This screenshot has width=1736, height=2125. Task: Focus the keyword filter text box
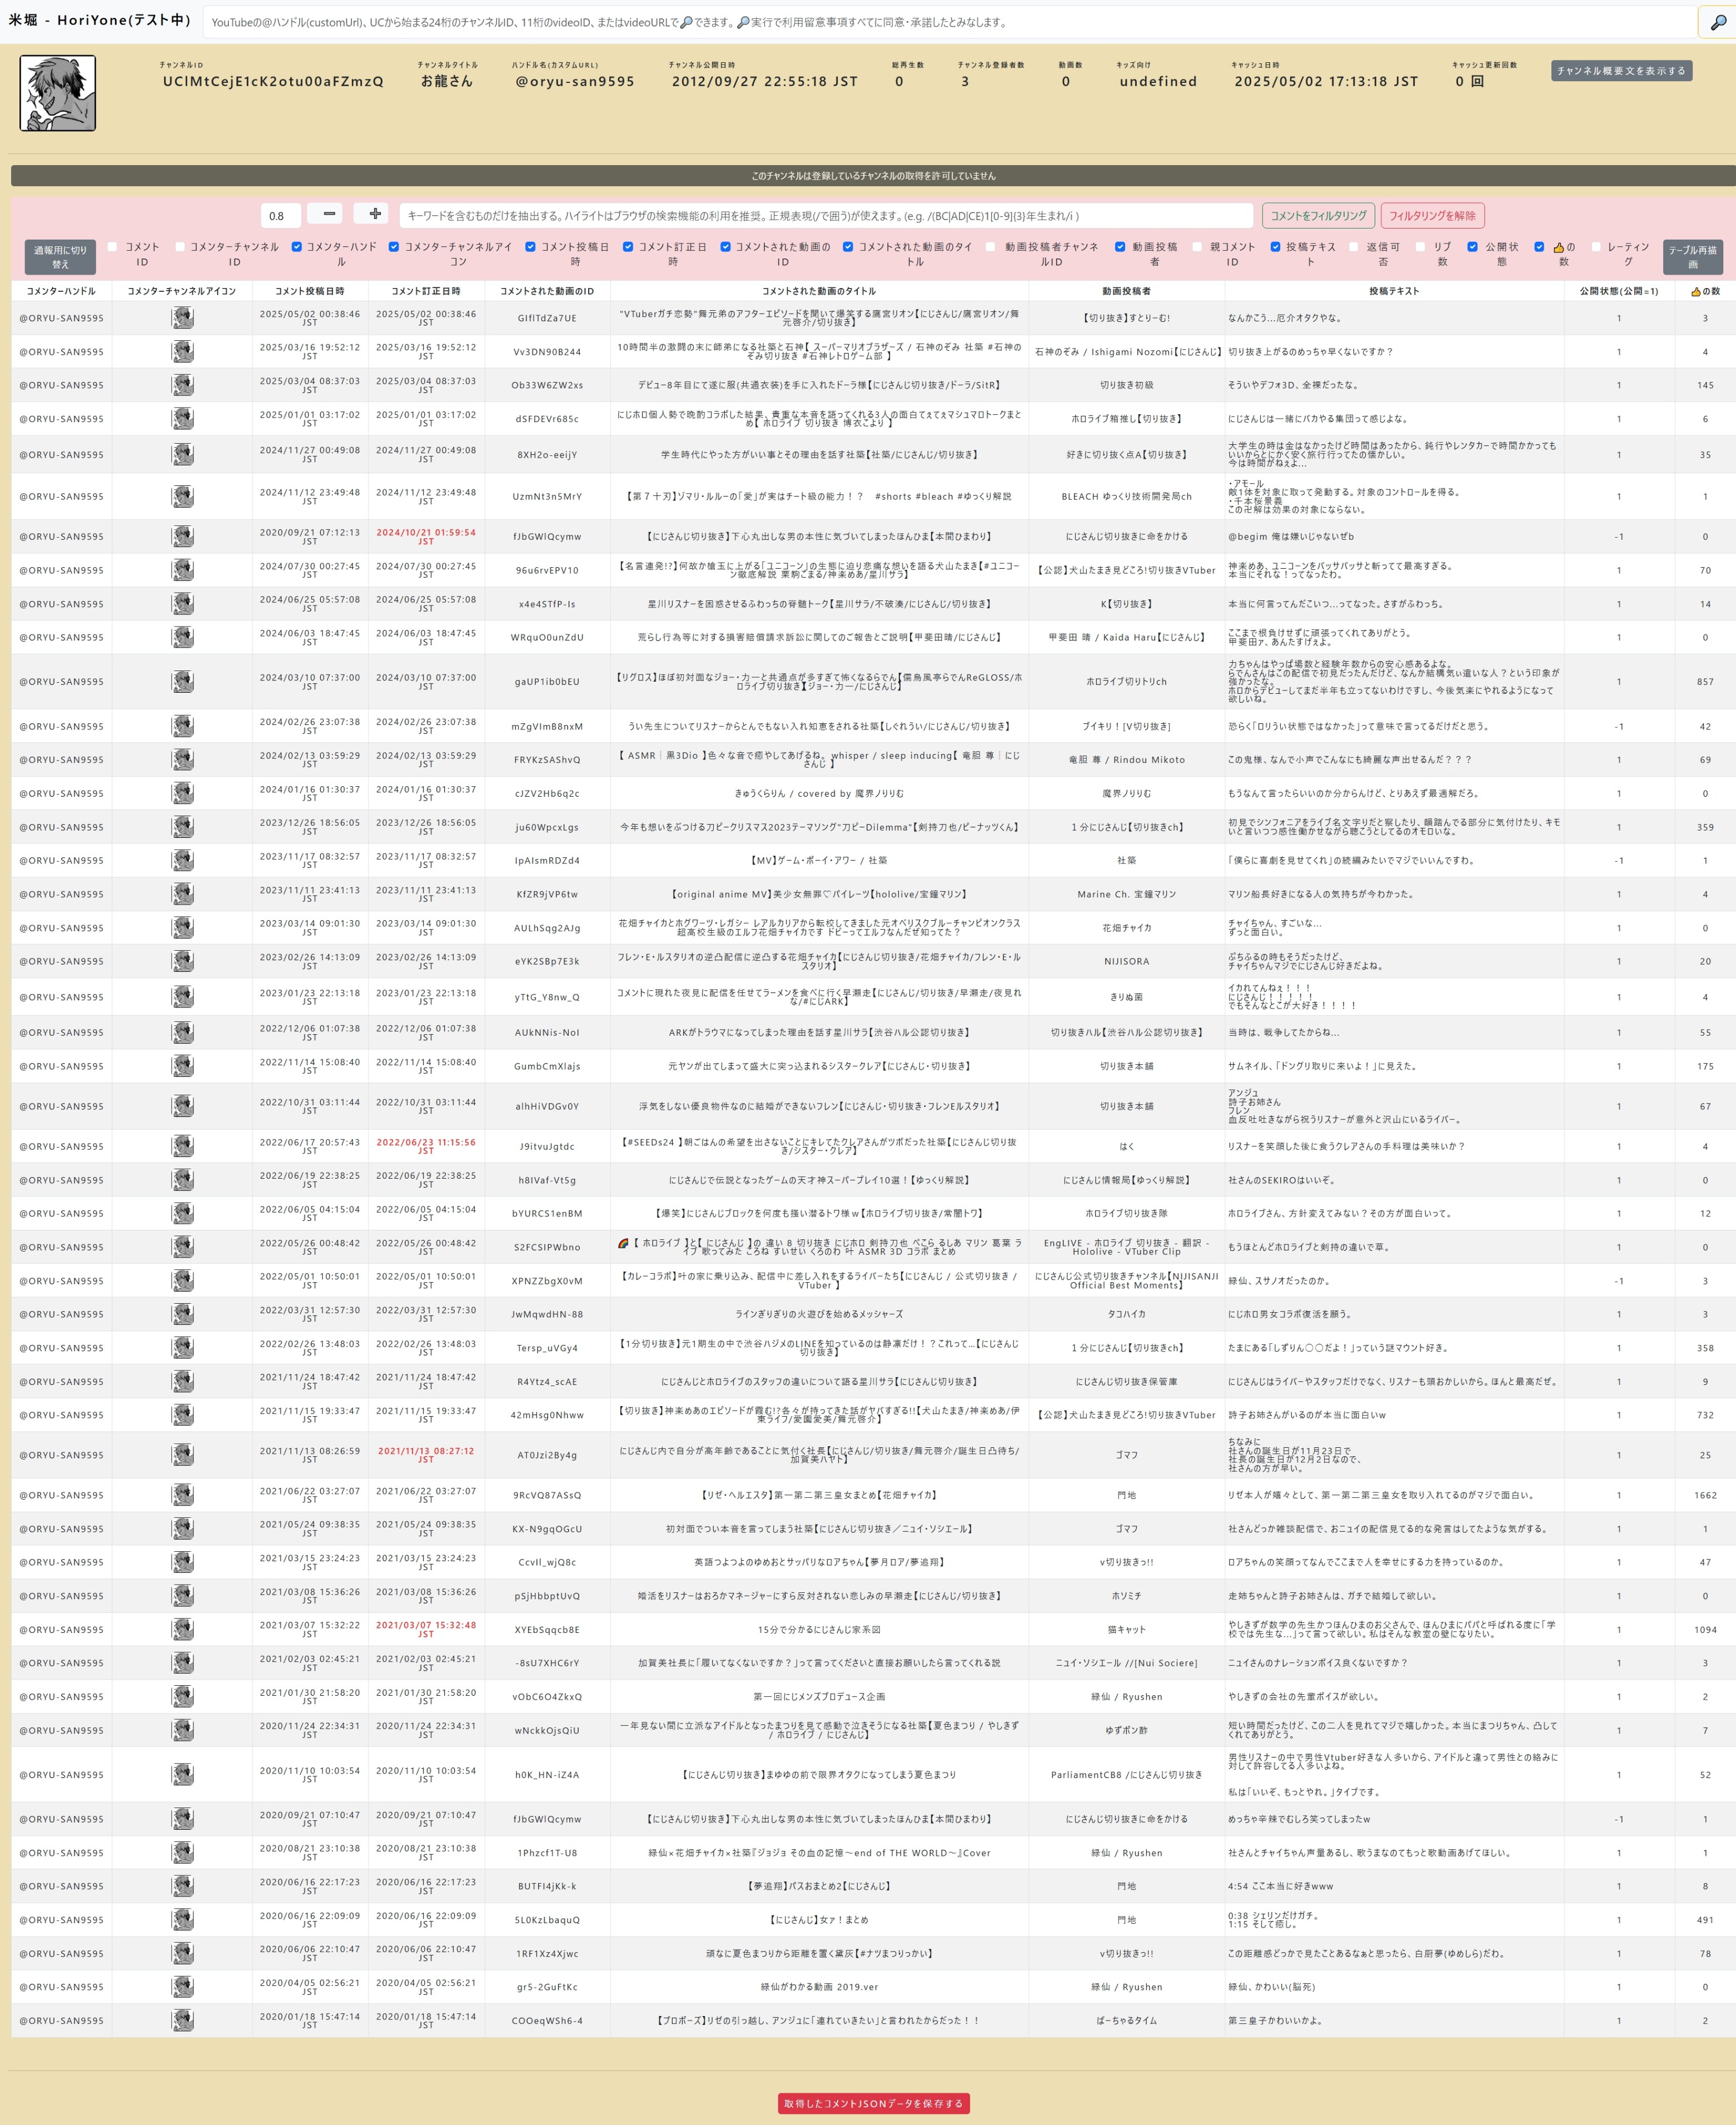tap(826, 215)
